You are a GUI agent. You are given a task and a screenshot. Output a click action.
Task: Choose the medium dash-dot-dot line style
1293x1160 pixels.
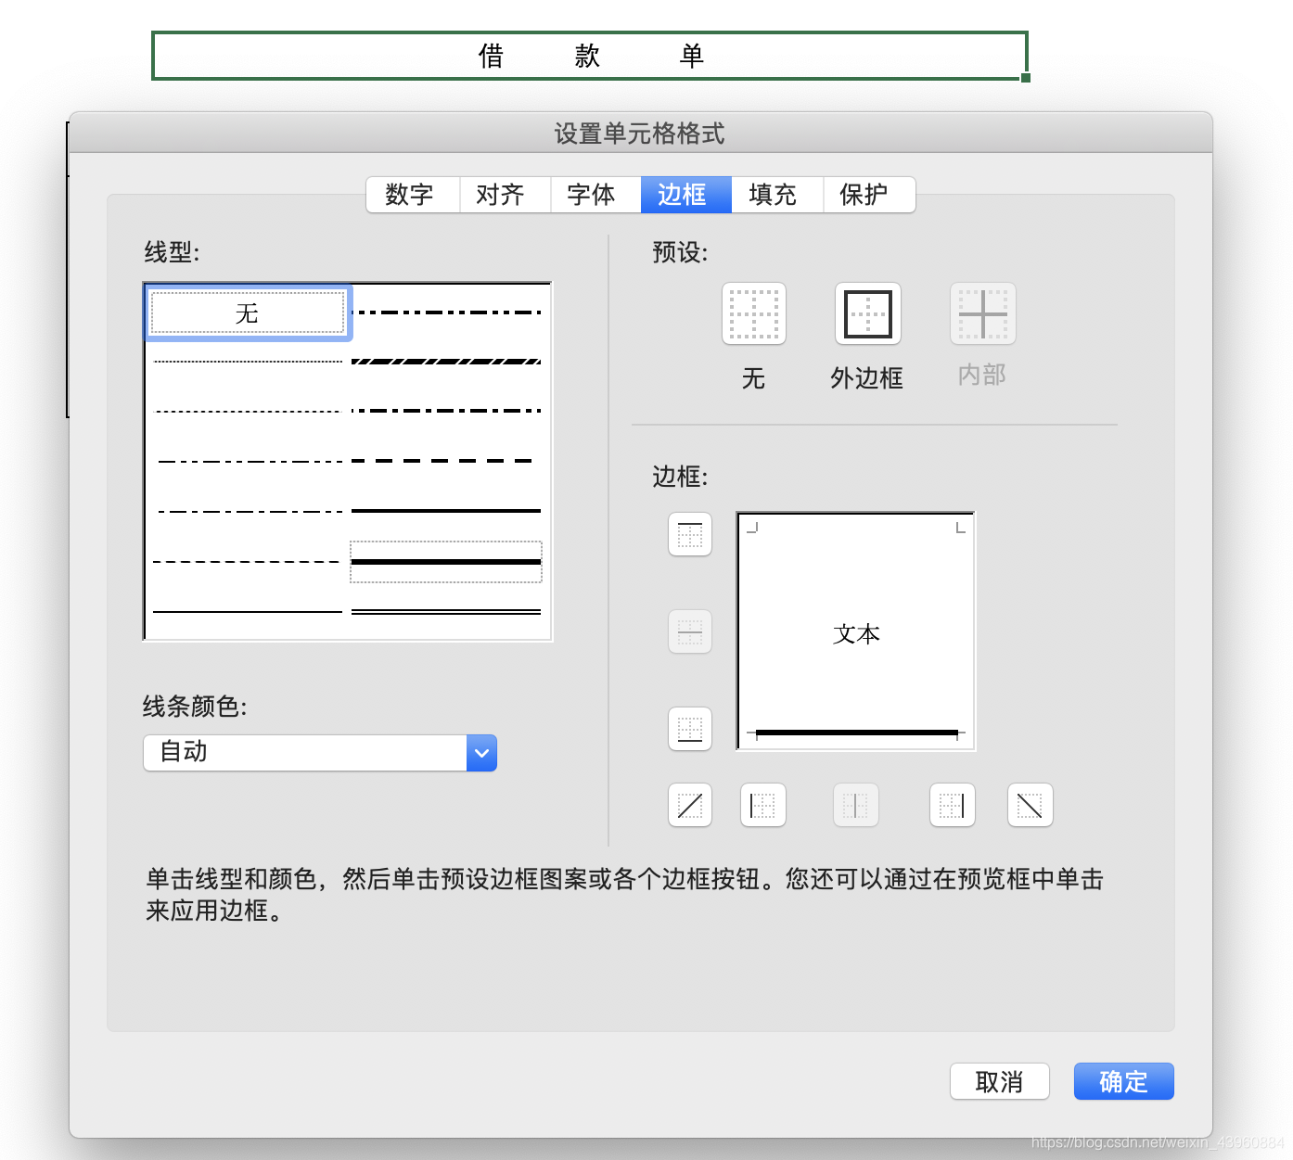coord(446,312)
